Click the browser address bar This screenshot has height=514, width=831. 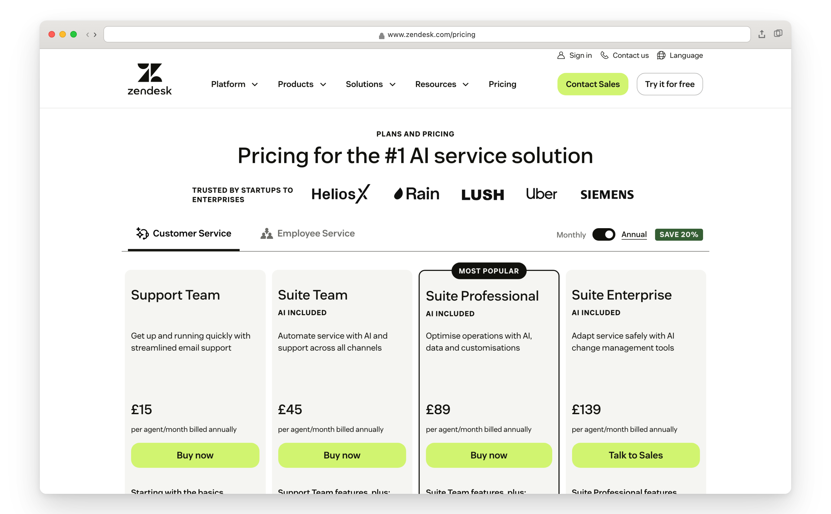tap(427, 34)
